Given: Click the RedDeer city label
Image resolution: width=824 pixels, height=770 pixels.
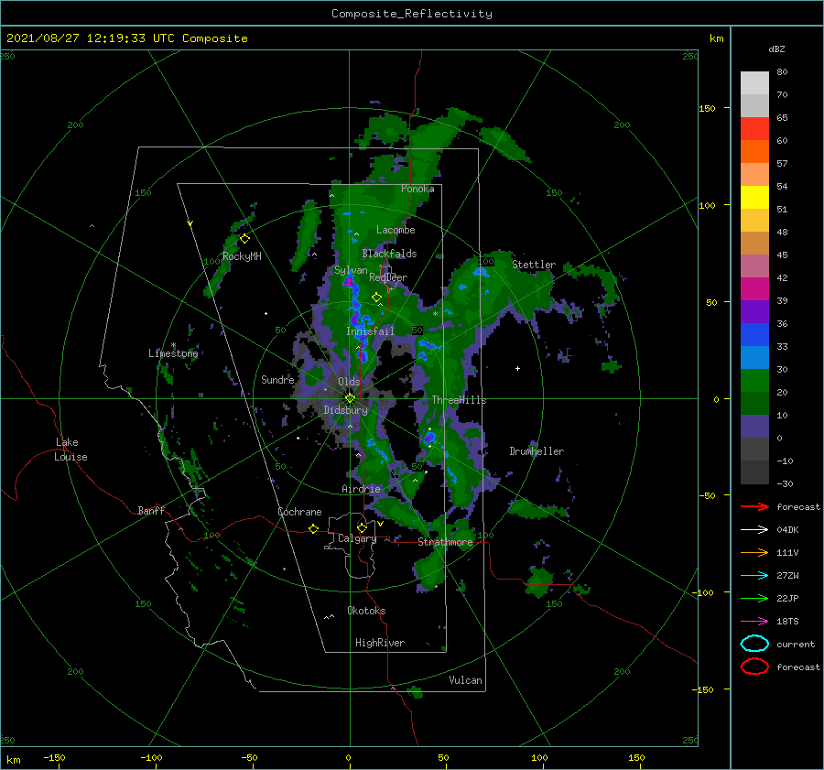Looking at the screenshot, I should click(388, 277).
